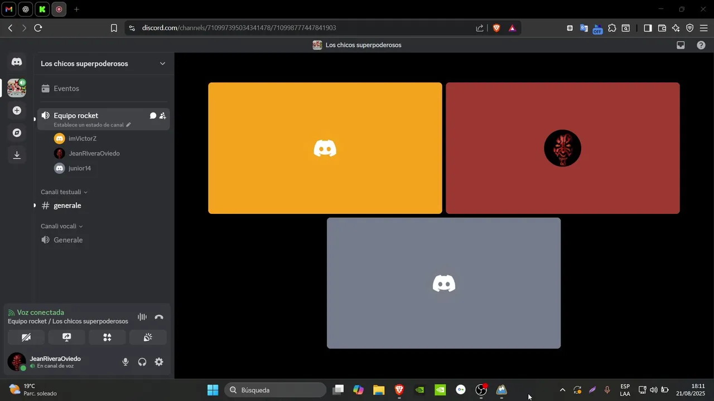The height and width of the screenshot is (401, 714).
Task: Open OBS Studio from taskbar
Action: (481, 390)
